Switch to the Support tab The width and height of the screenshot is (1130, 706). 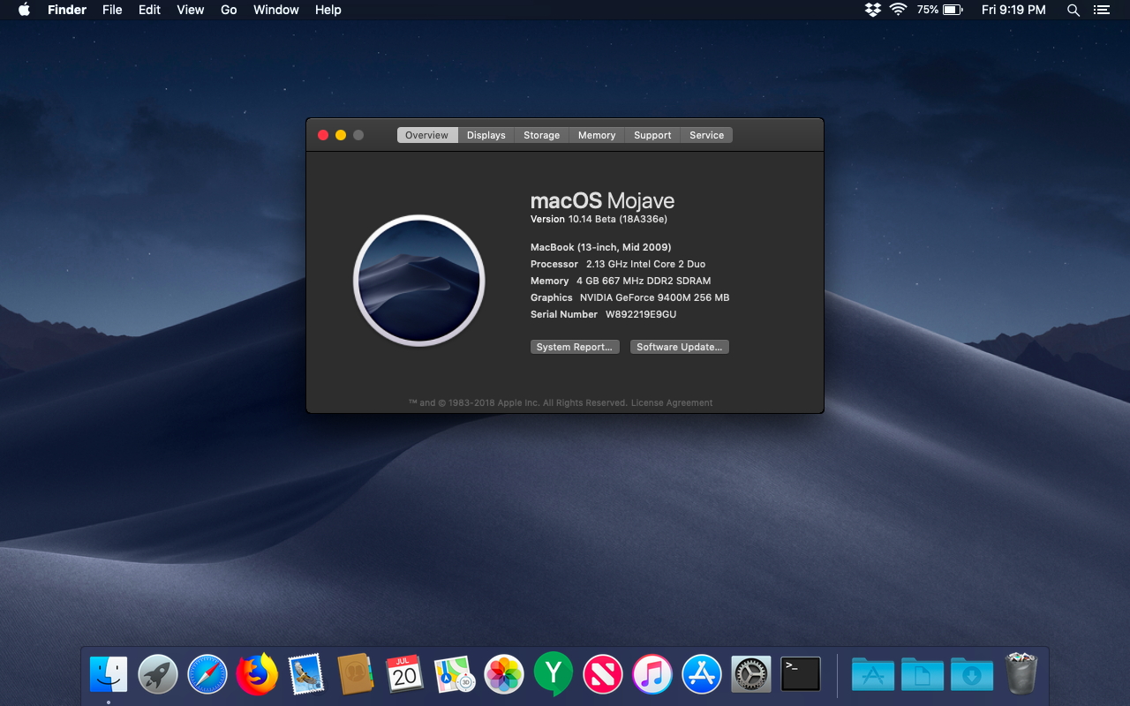click(652, 135)
